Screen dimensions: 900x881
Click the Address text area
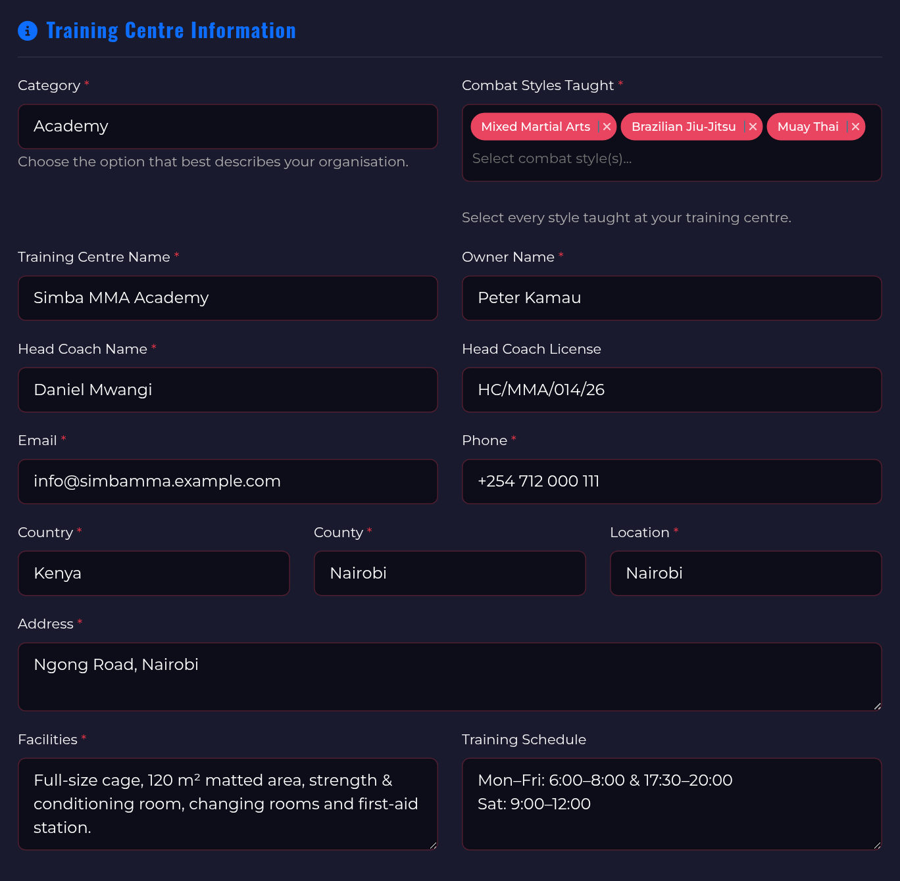(450, 677)
